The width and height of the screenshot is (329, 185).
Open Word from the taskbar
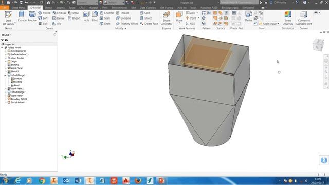[78, 180]
